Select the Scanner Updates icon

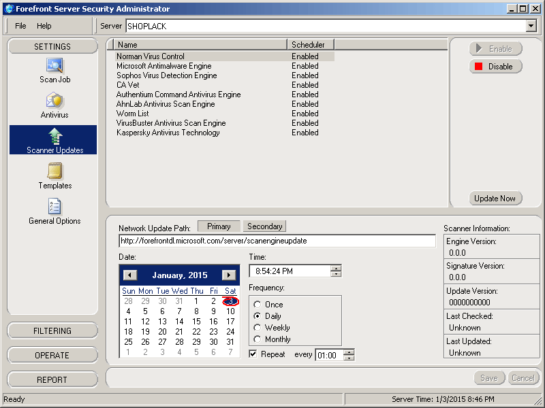[53, 140]
